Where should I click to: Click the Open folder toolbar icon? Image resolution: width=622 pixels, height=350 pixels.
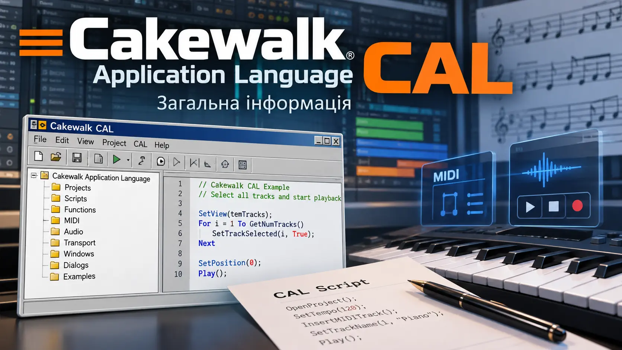56,157
